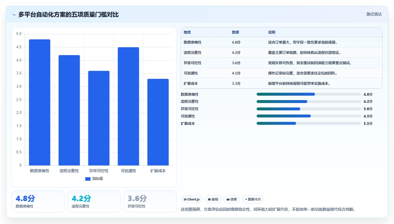Screen dimensions: 394x224
Task: Select the 异常可控性 table row cell
Action: (193, 63)
